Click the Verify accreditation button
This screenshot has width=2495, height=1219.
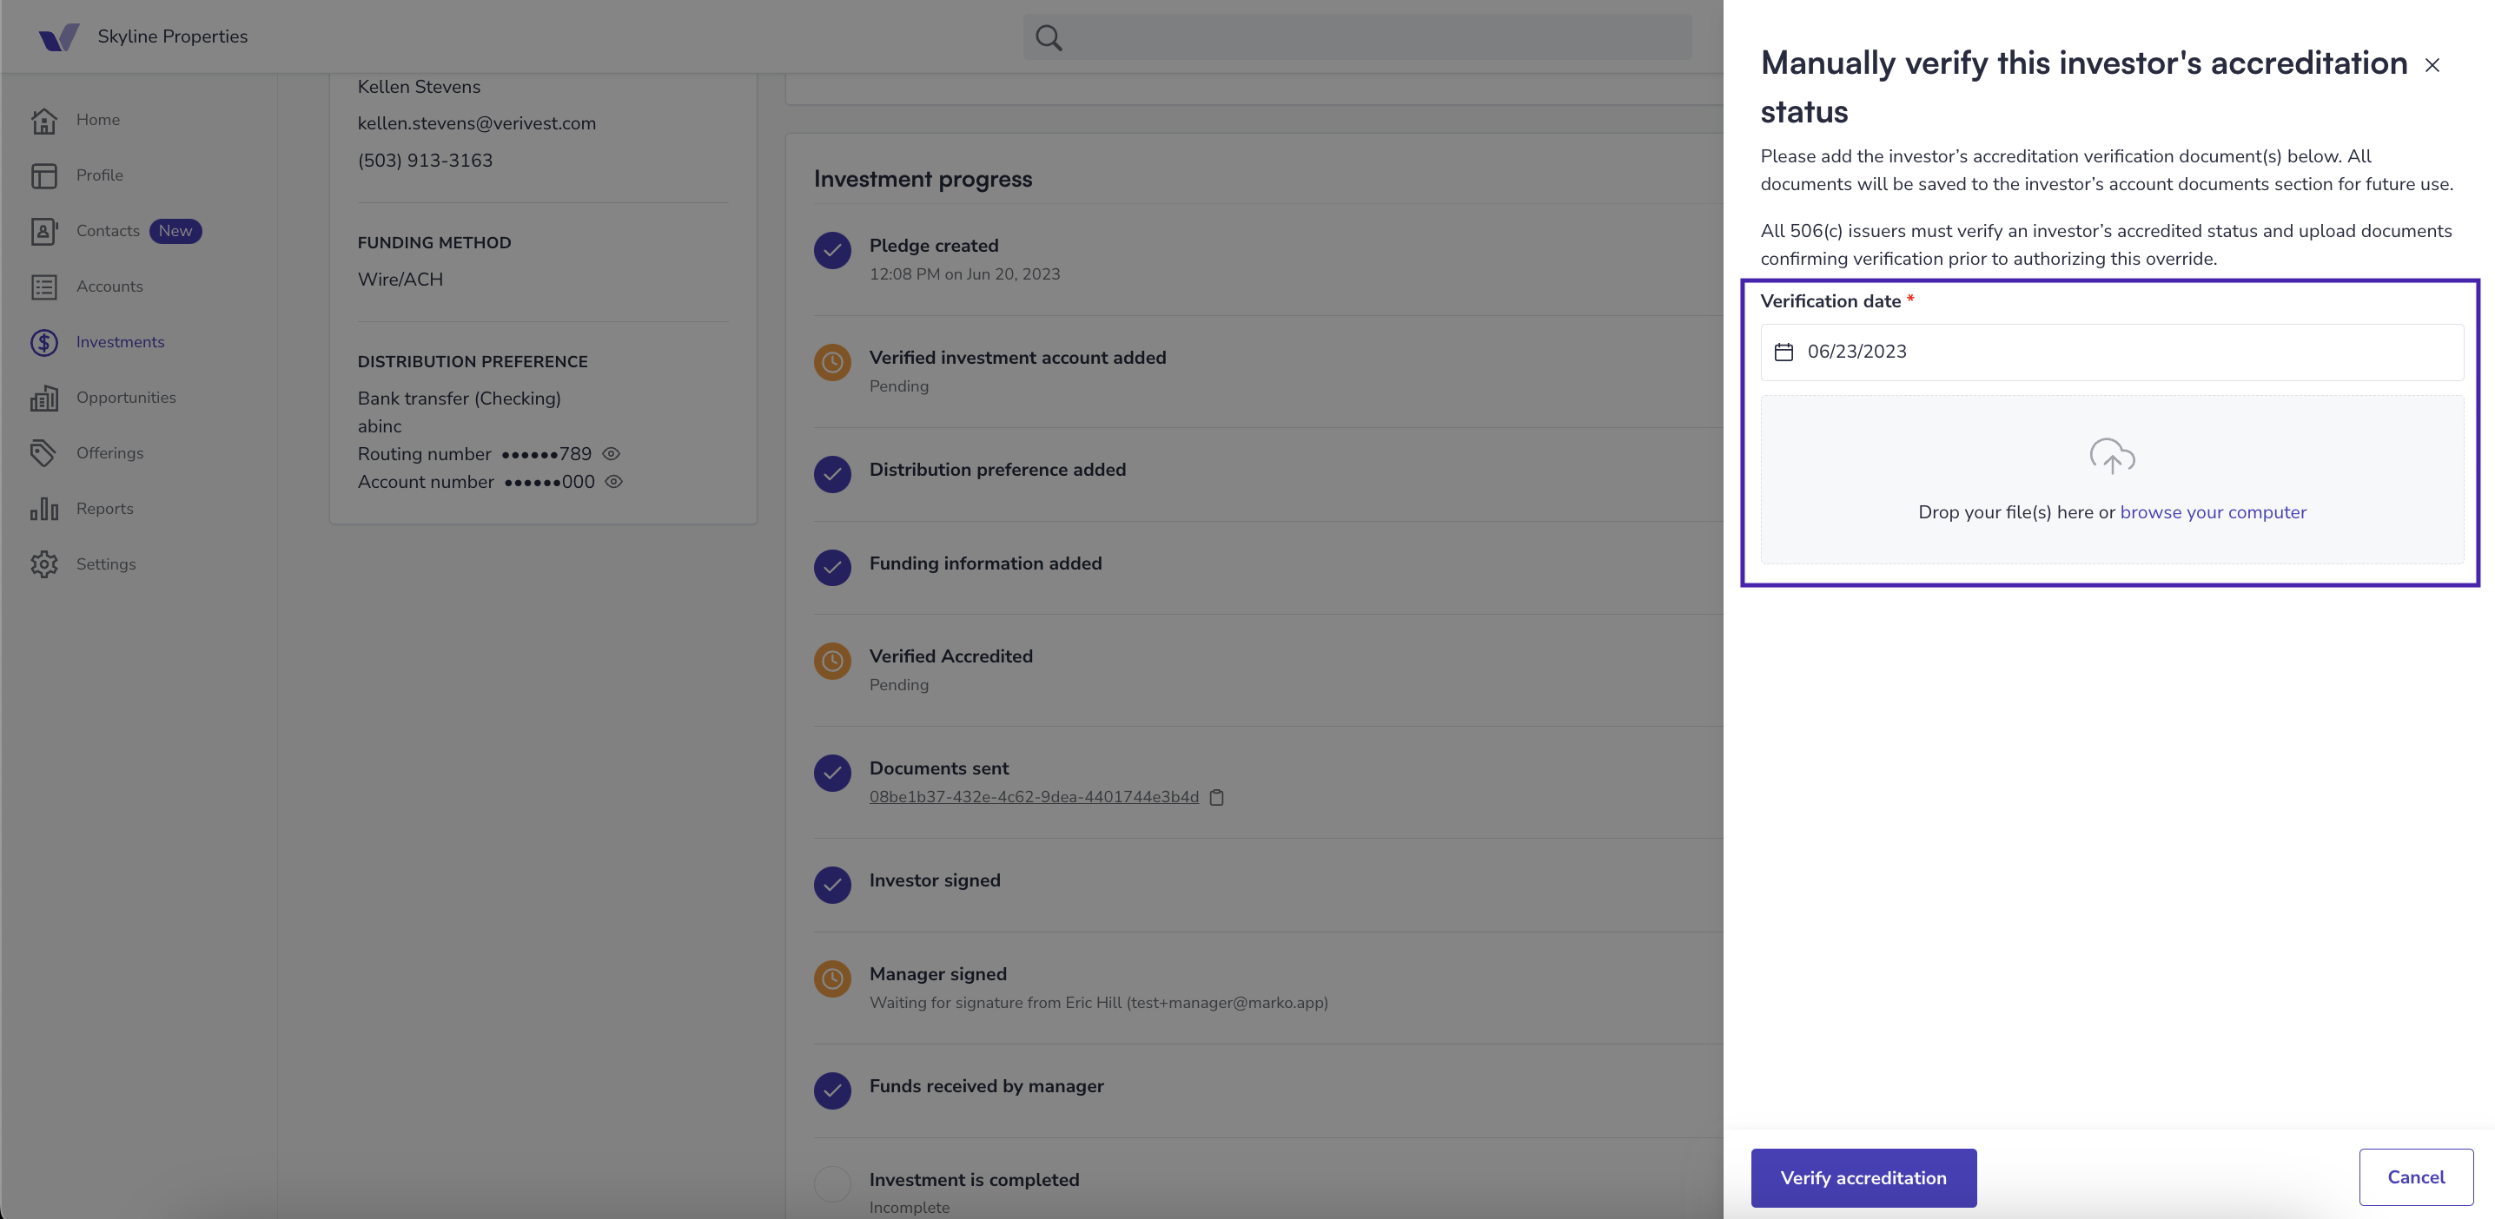point(1863,1177)
